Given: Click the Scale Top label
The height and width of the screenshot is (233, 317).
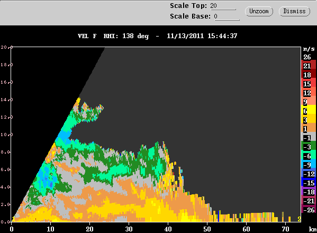Looking at the screenshot, I should pos(188,6).
